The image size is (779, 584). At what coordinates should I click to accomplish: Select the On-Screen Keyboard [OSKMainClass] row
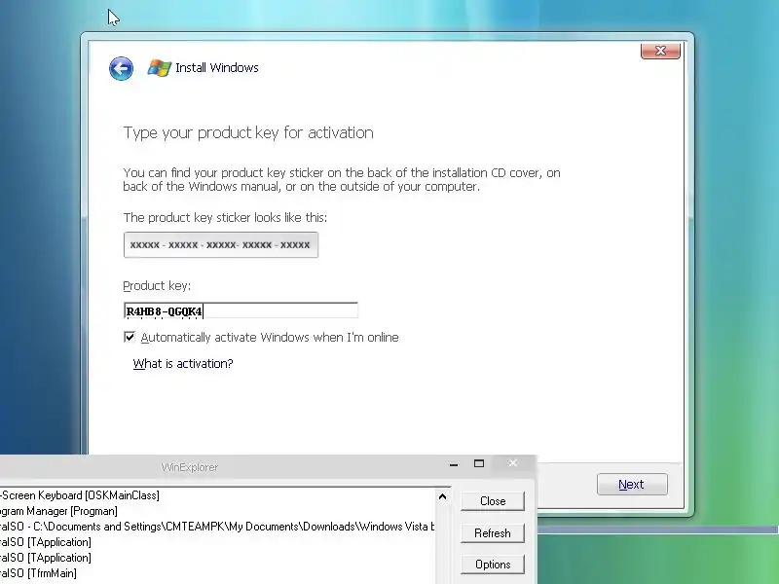tap(217, 495)
